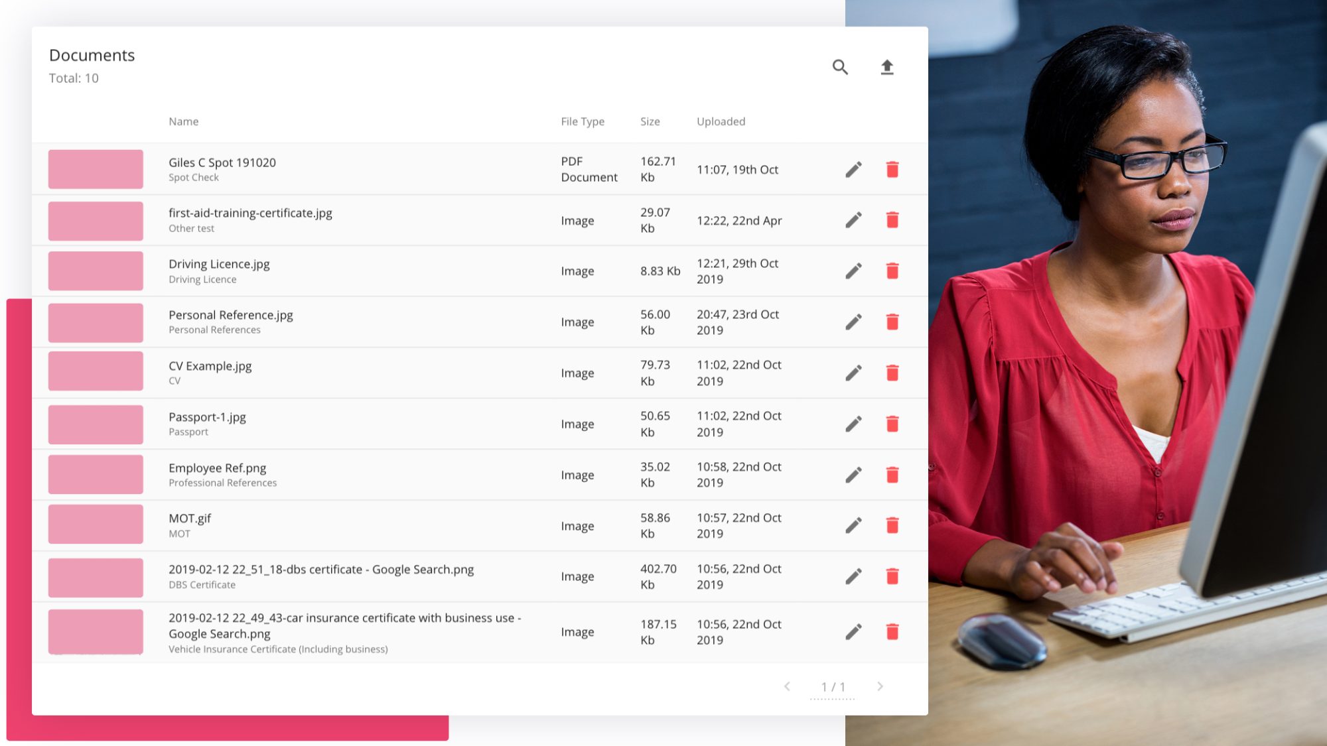Edit the car insurance certificate row
The height and width of the screenshot is (746, 1327).
854,632
